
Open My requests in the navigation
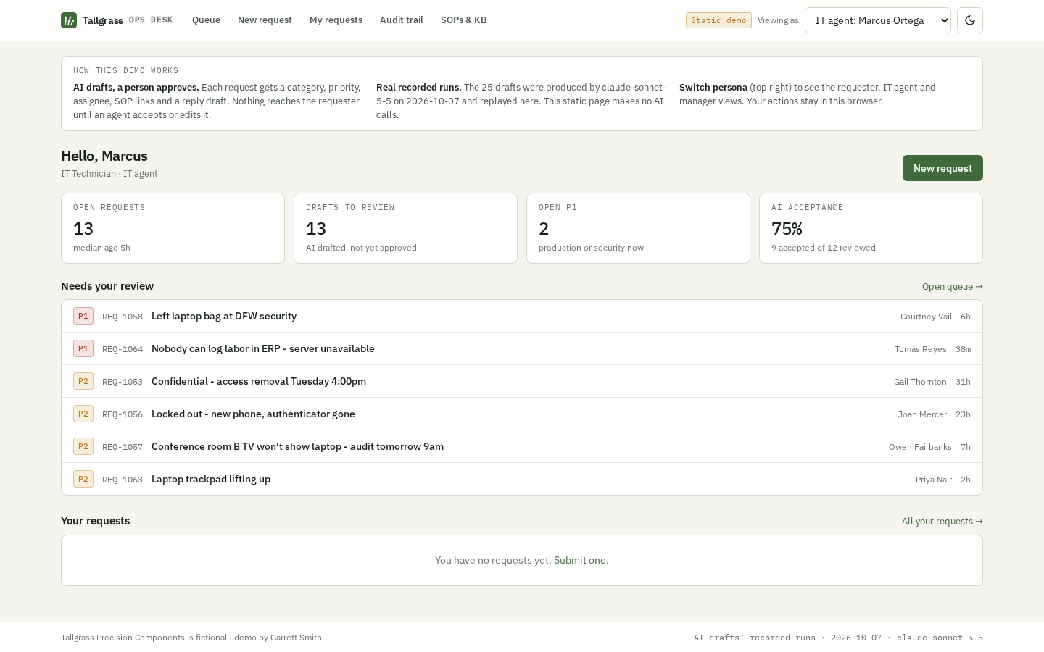(336, 20)
